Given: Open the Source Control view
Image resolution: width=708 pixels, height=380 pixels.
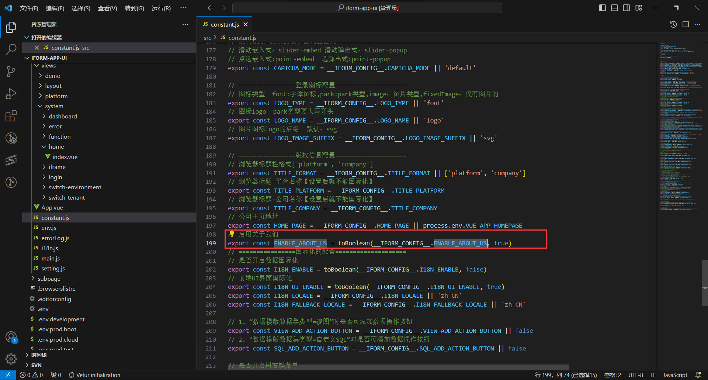Looking at the screenshot, I should point(11,71).
